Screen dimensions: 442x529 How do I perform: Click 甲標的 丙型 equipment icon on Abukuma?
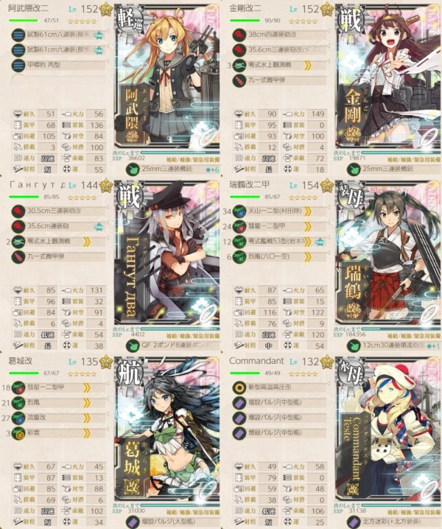tap(18, 65)
